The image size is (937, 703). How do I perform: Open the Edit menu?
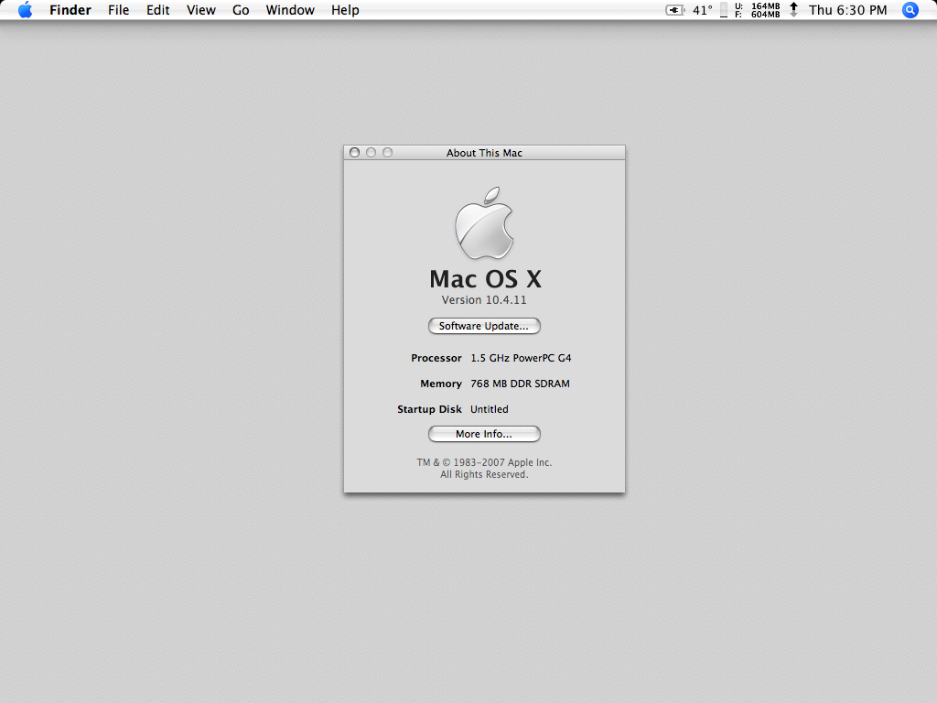click(157, 10)
